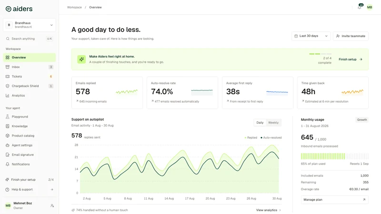Open Product catalog page
381x214 pixels.
(x=30, y=136)
